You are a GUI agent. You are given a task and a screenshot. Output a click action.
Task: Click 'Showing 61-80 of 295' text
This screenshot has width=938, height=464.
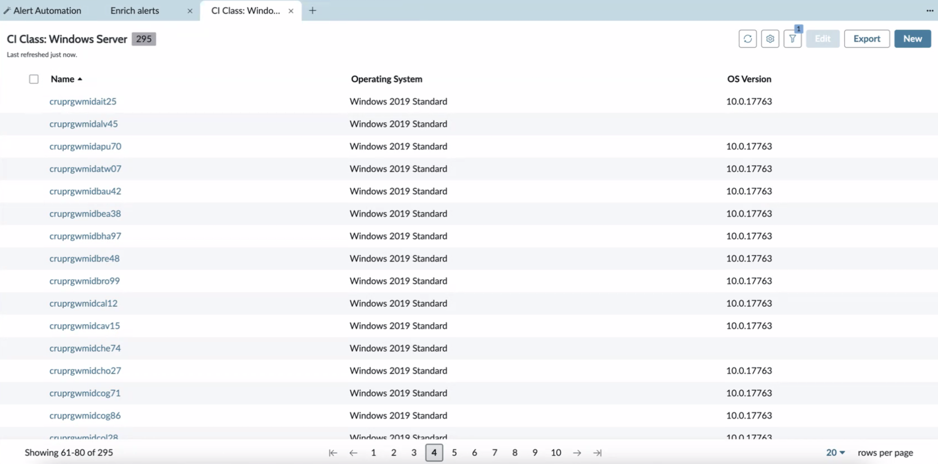click(x=69, y=453)
